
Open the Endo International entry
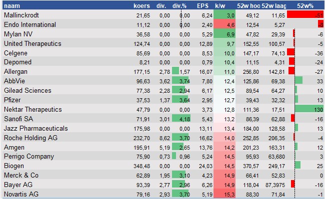30,24
